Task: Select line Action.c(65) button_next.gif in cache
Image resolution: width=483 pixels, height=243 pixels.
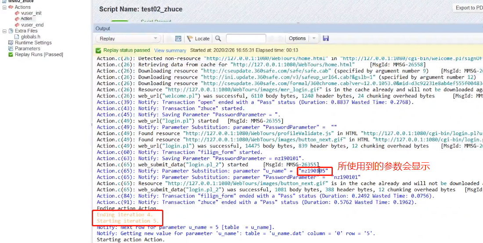Action: (x=290, y=183)
